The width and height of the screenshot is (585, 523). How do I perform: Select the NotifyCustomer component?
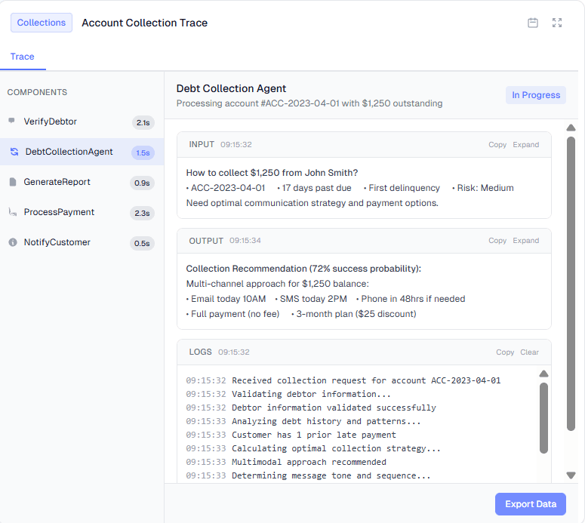[x=82, y=242]
